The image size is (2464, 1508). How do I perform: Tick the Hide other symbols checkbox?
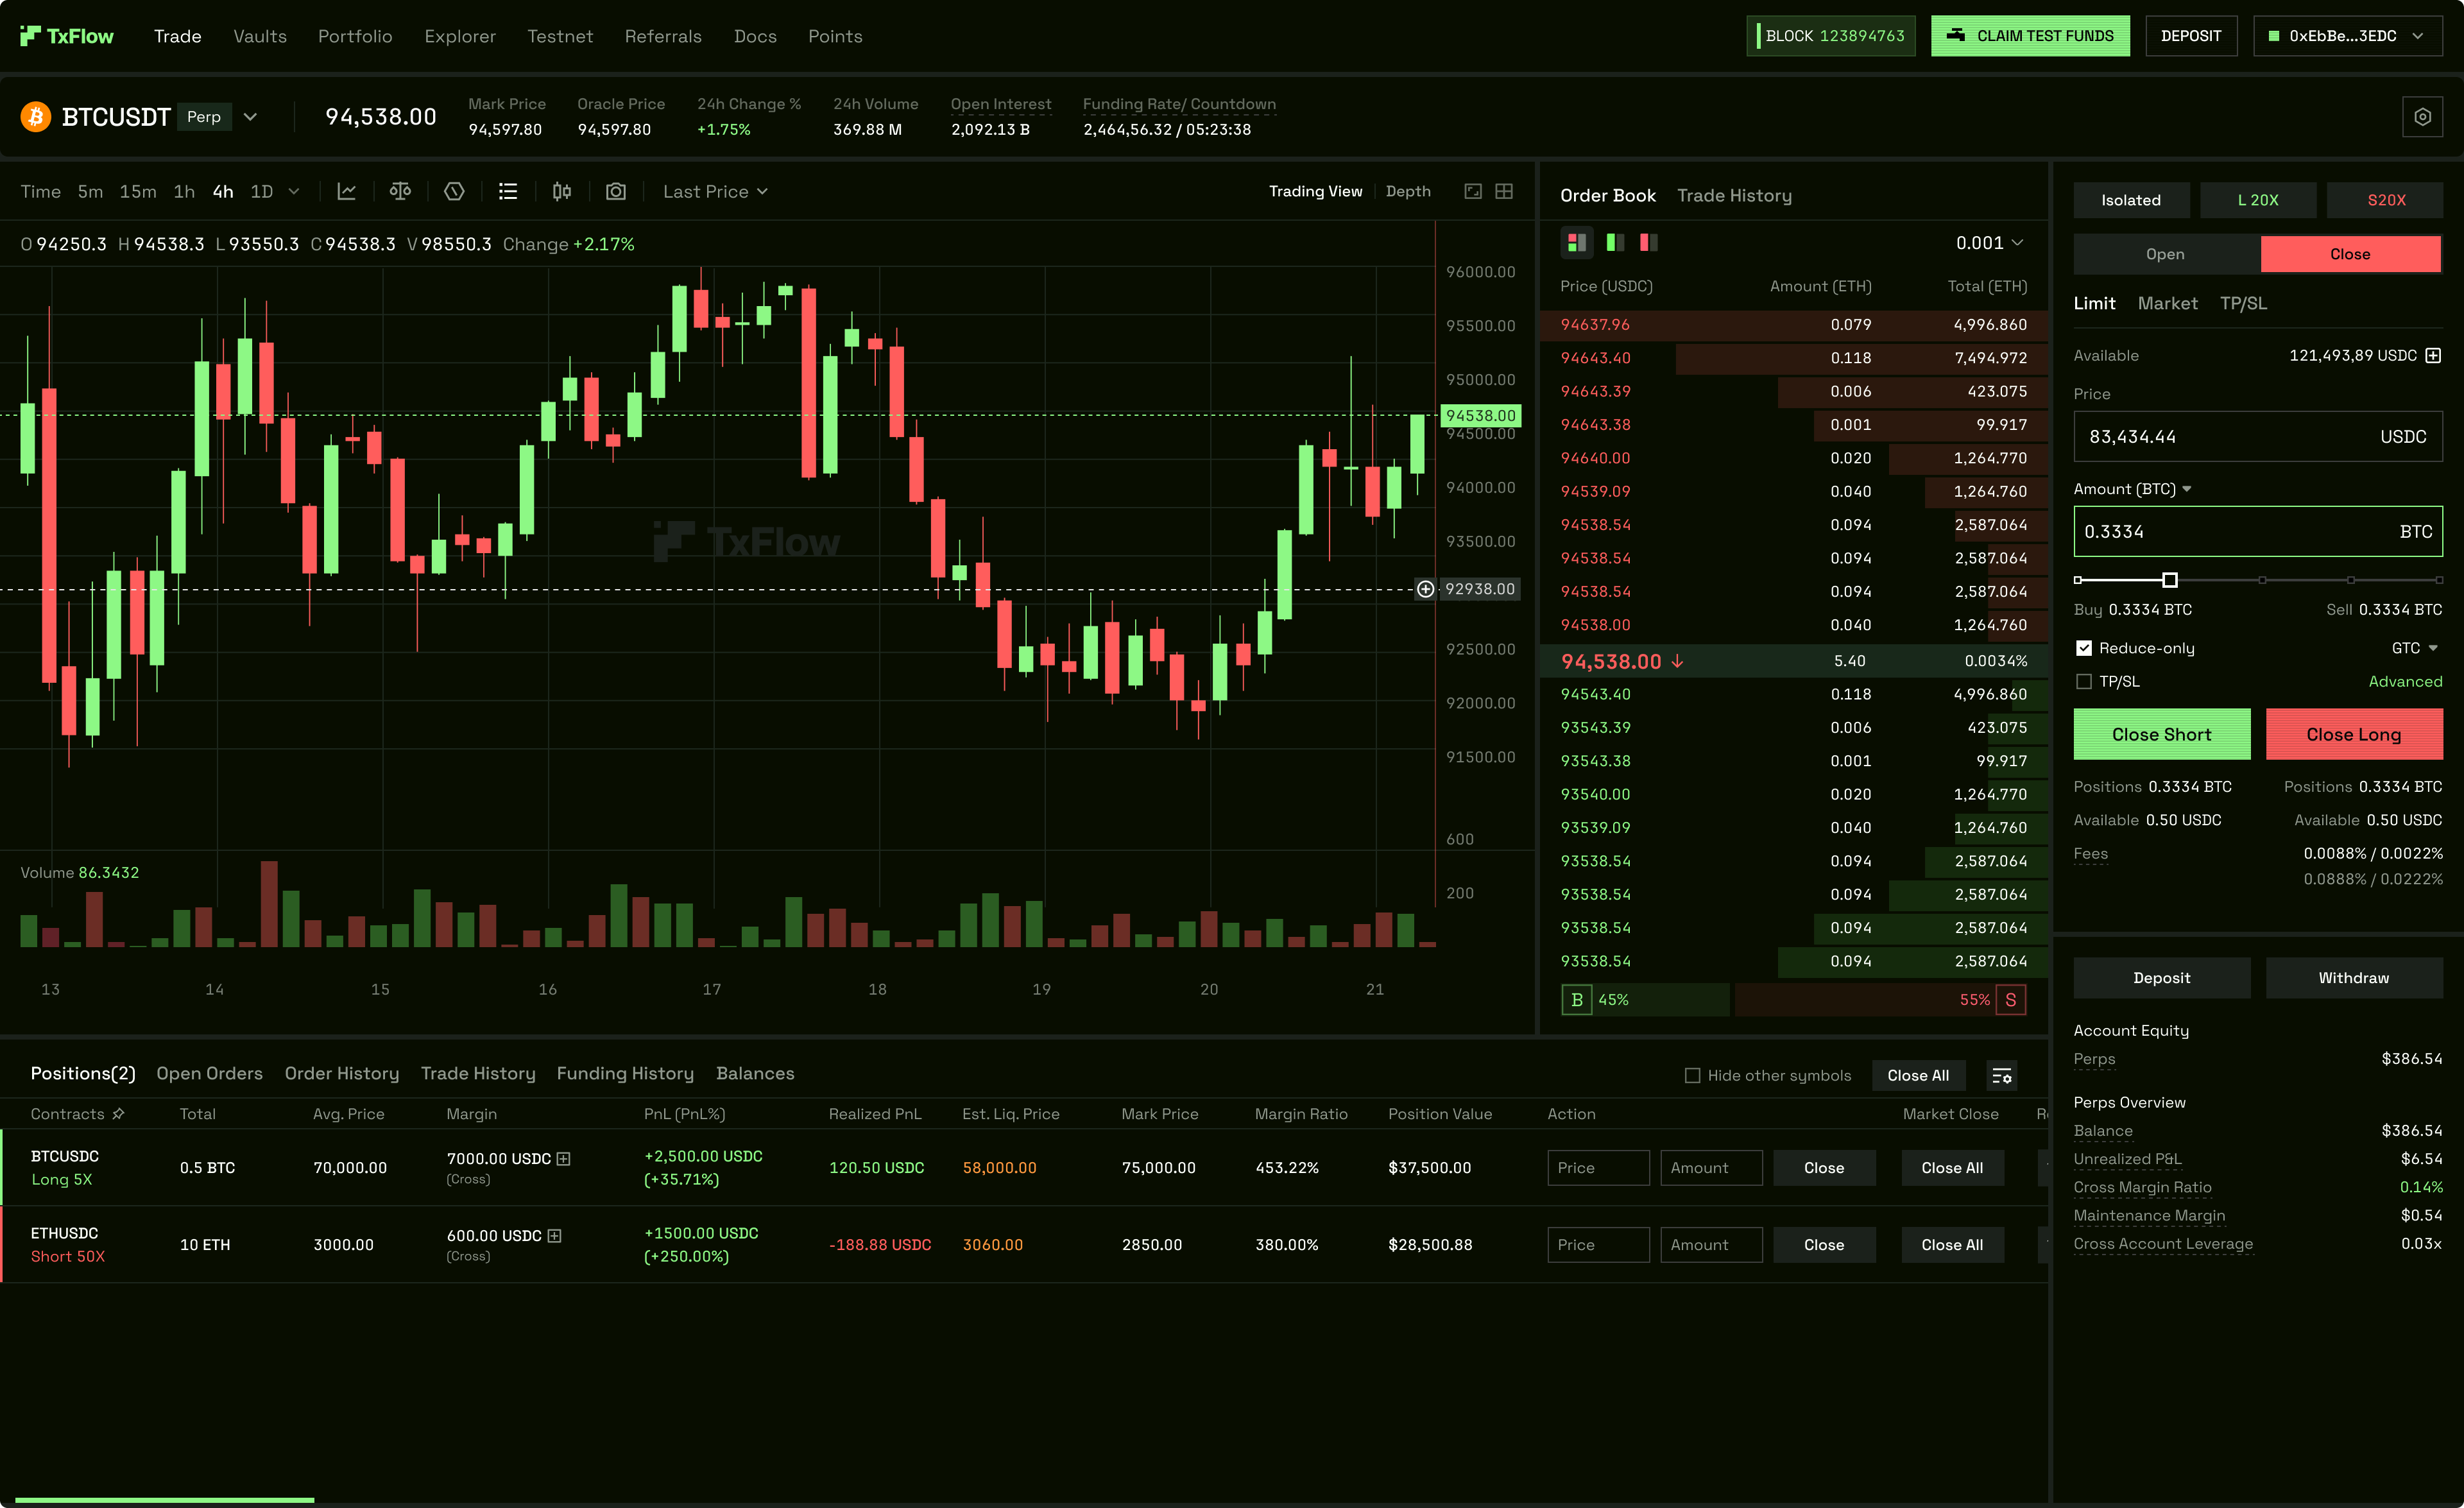[1692, 1075]
